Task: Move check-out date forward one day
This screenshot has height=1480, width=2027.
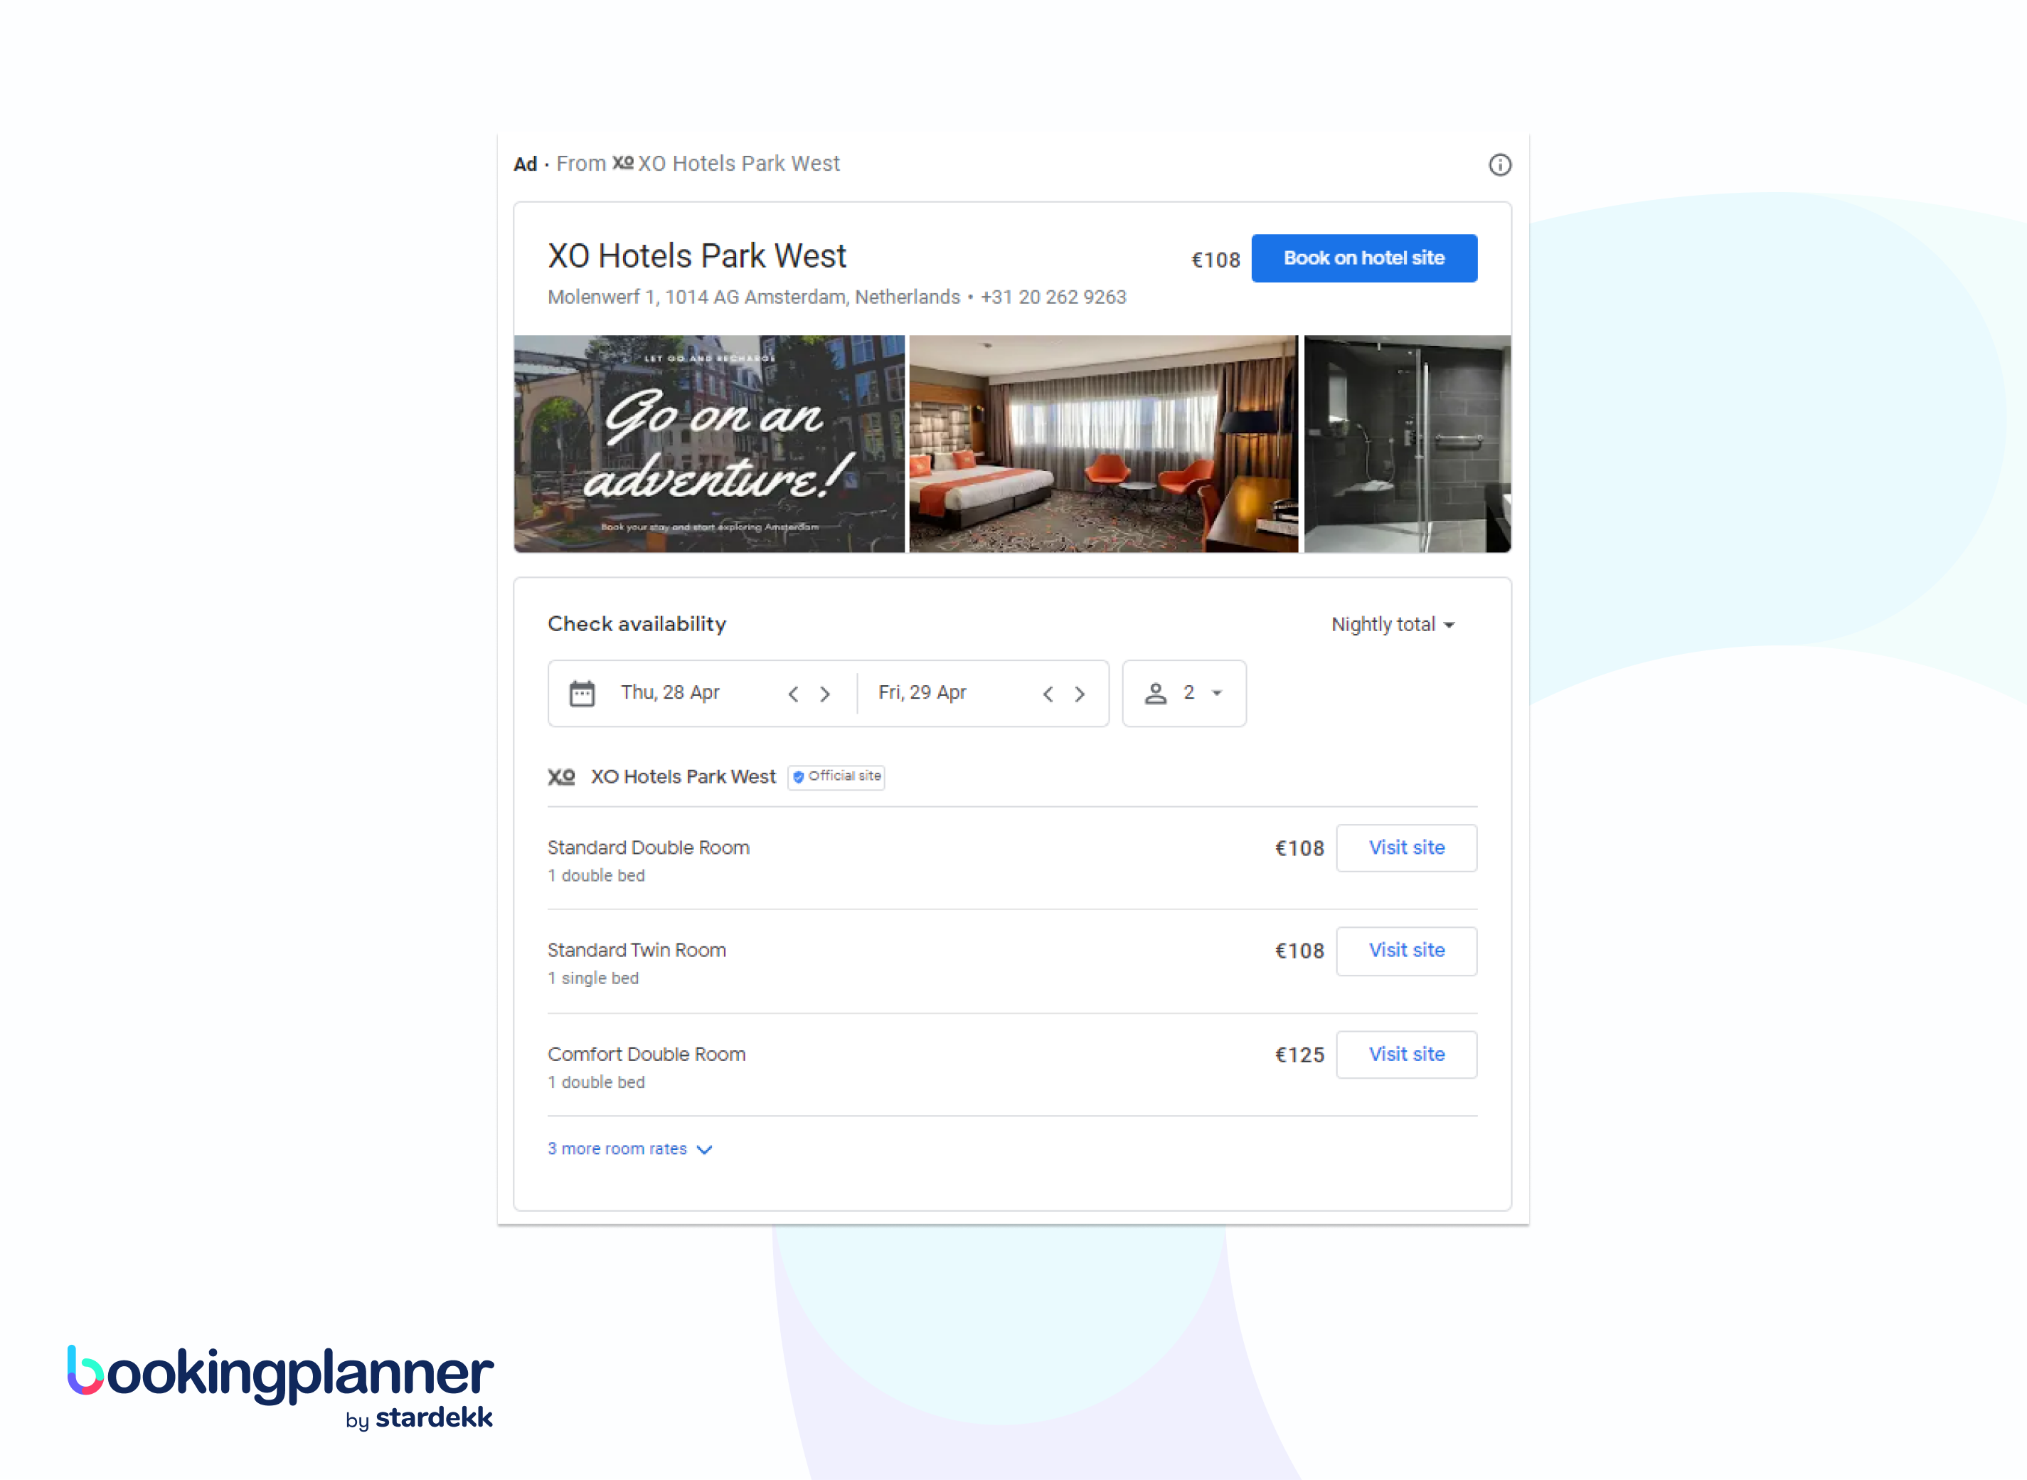Action: [x=1080, y=694]
